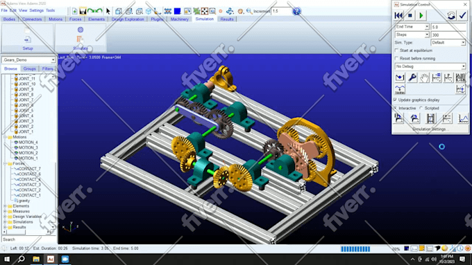Screen dimensions: 472x265
Task: Click the Save database icon in the toolbar
Action: pyautogui.click(x=83, y=11)
